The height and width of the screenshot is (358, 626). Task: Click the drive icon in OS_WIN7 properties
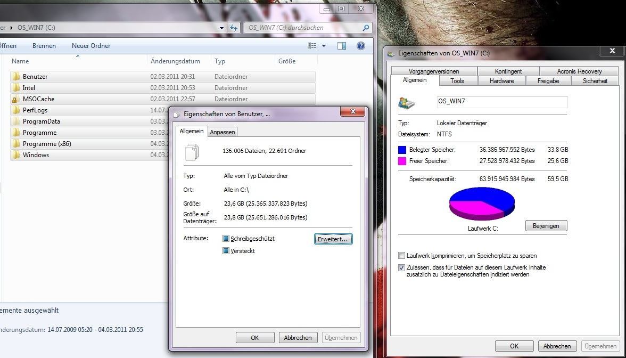click(407, 103)
